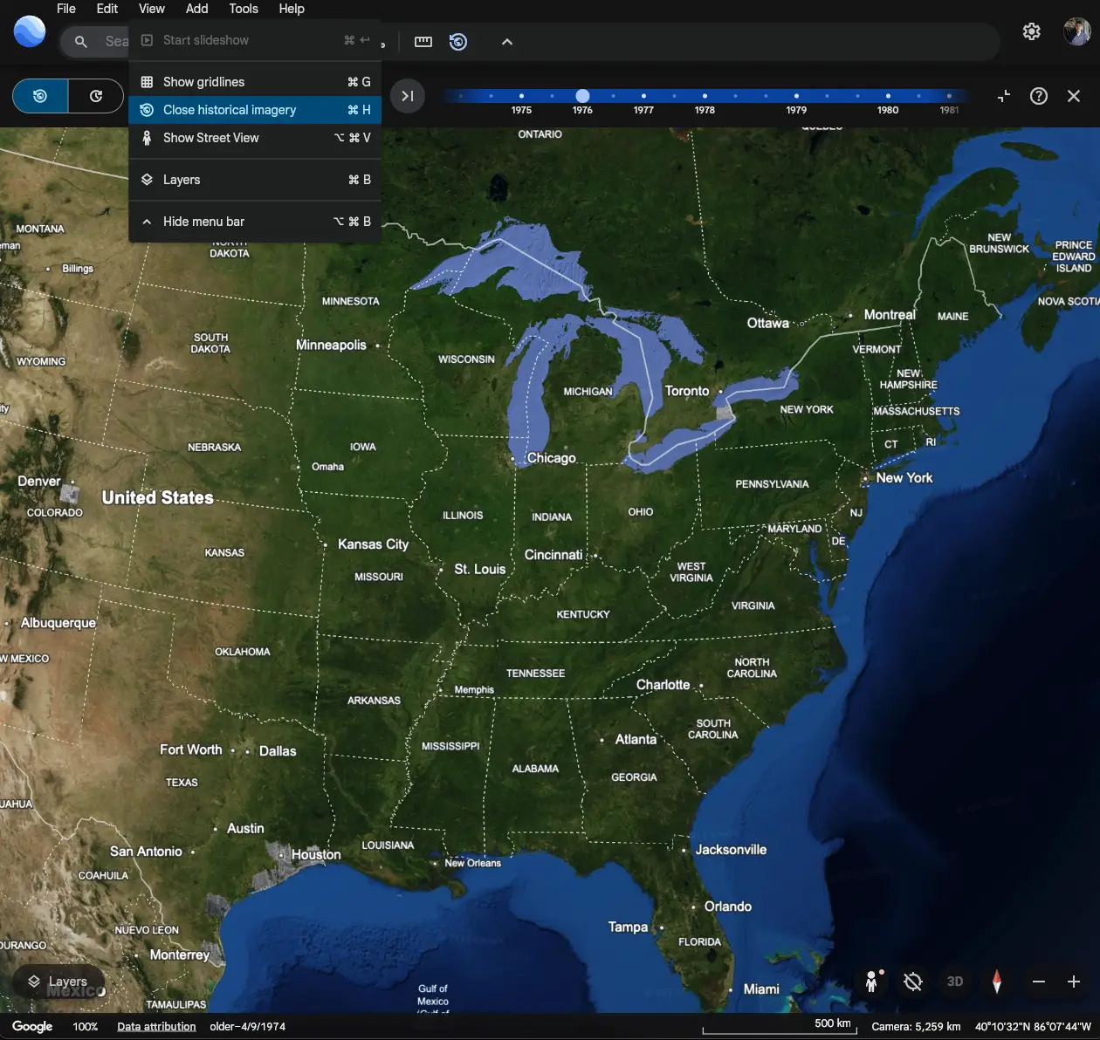Zoom in with the plus icon

pyautogui.click(x=1076, y=982)
